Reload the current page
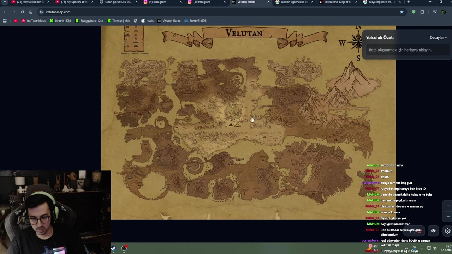This screenshot has width=452, height=254. tap(22, 12)
